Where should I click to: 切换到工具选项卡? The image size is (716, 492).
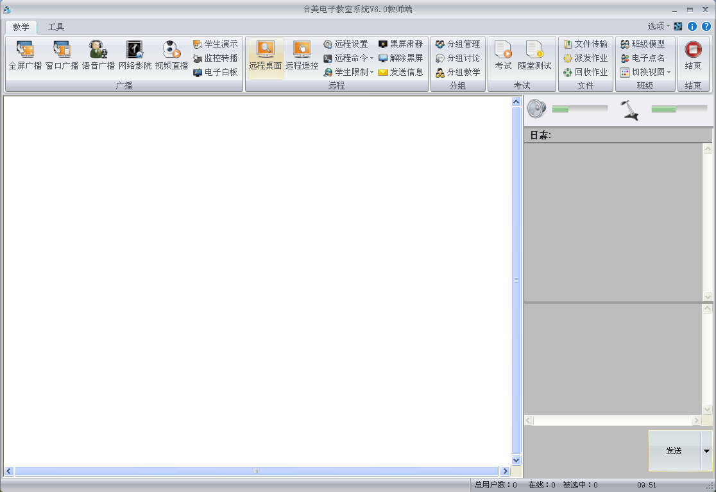(55, 28)
